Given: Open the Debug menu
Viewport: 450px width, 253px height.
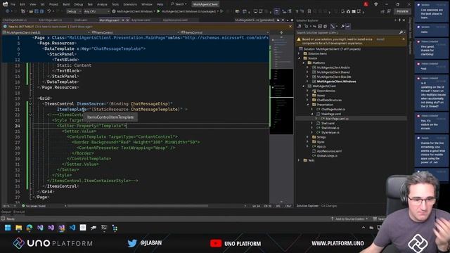Looking at the screenshot, I should (78, 4).
